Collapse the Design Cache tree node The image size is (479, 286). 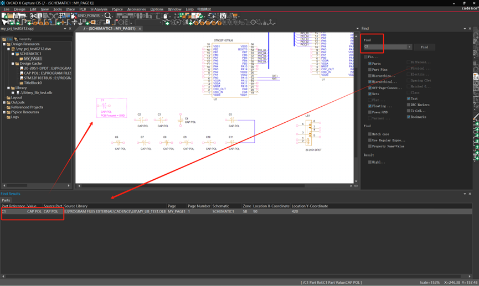point(13,64)
